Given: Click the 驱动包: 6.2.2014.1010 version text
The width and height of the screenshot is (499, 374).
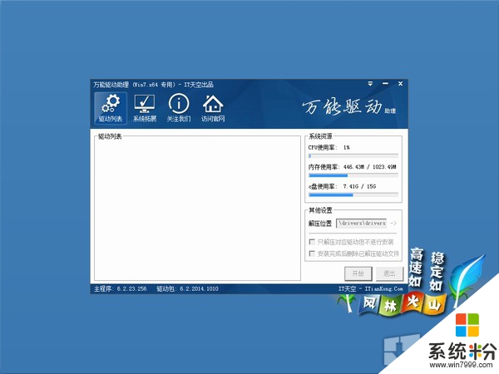Looking at the screenshot, I should tap(187, 288).
